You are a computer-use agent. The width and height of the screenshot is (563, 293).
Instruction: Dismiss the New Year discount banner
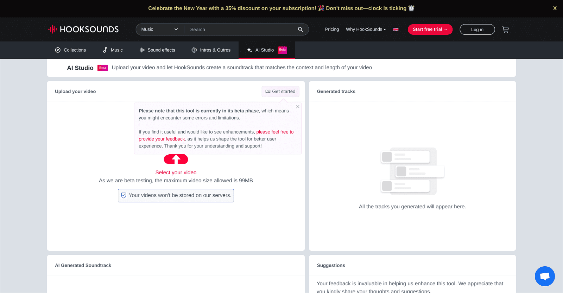(x=555, y=8)
